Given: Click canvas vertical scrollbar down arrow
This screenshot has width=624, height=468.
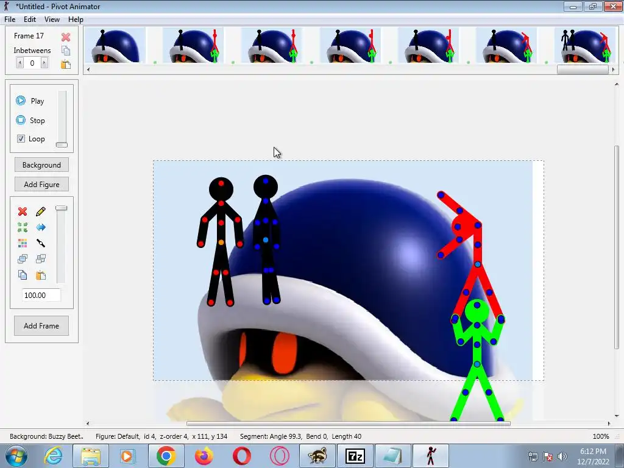Looking at the screenshot, I should click(x=617, y=416).
